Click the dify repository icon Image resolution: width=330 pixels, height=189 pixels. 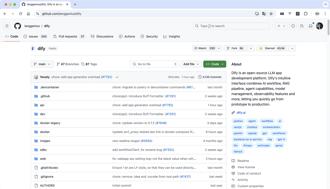click(x=33, y=48)
